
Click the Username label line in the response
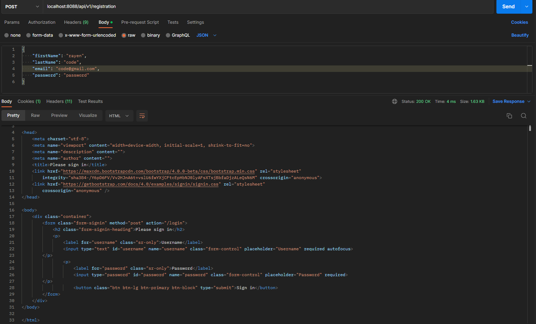click(x=133, y=242)
